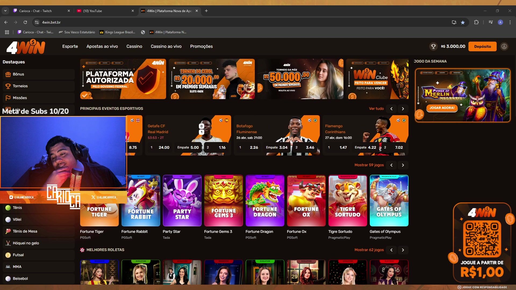Click the Depósito button

click(482, 46)
